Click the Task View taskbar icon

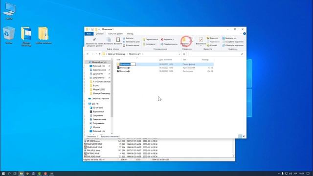pos(15,174)
